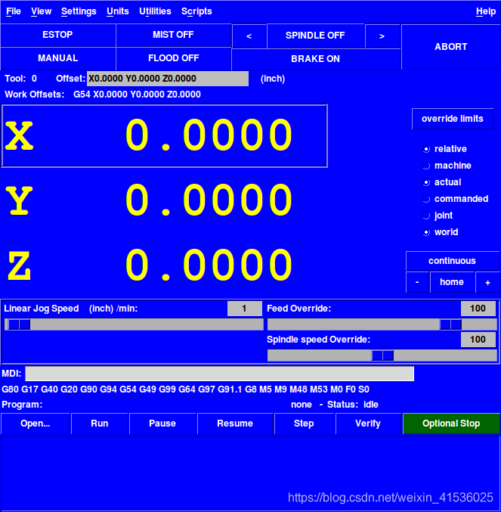Click the Open... program button
501x512 pixels.
coord(36,424)
